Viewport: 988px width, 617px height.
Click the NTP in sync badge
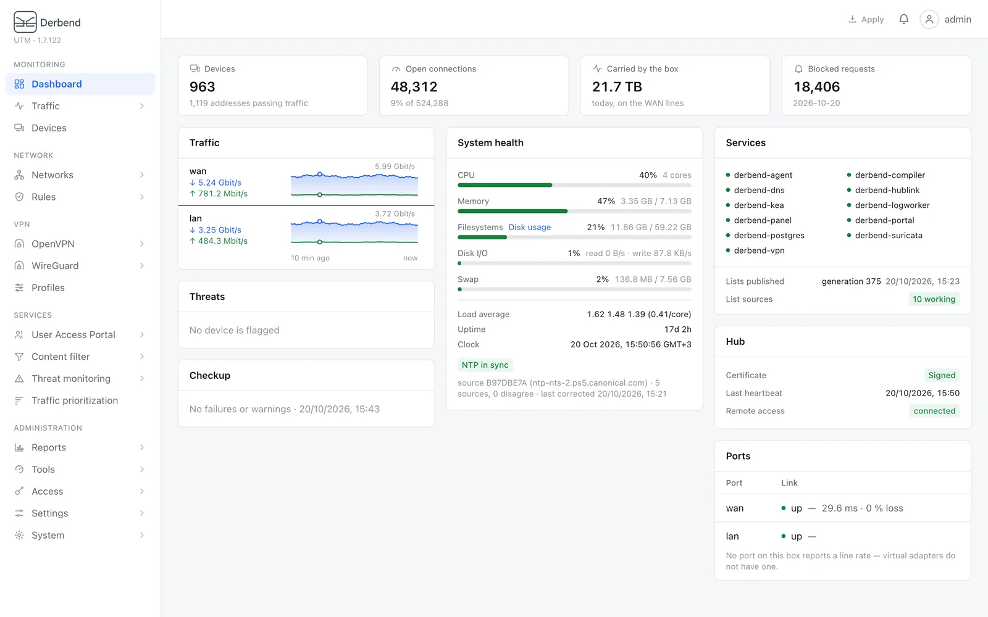pyautogui.click(x=485, y=365)
